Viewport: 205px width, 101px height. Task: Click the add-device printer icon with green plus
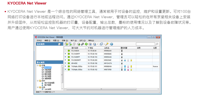tap(79, 44)
